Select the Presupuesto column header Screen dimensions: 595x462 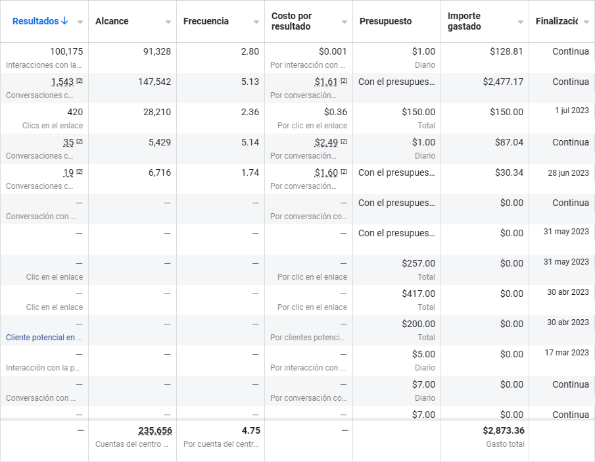tap(385, 21)
